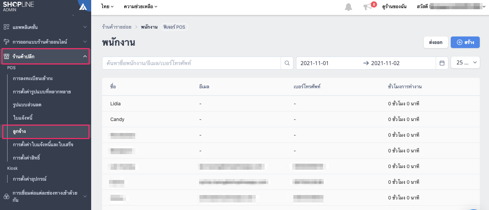Image resolution: width=489 pixels, height=210 pixels.
Task: Click working hours value in Candy row
Action: point(404,119)
